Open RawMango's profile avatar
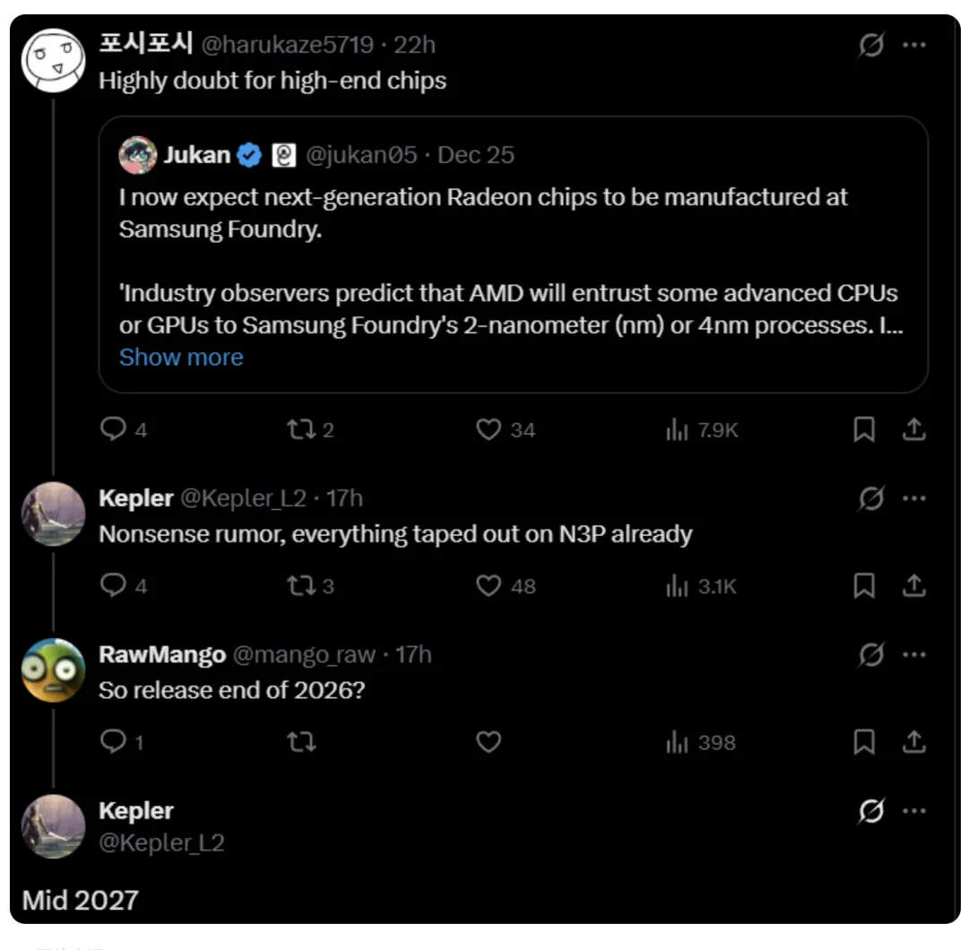968x950 pixels. [53, 670]
